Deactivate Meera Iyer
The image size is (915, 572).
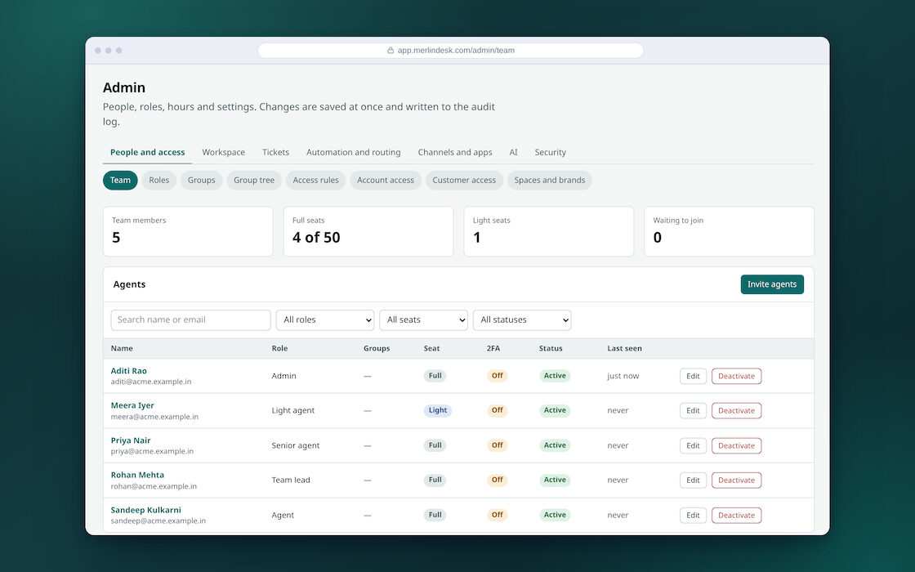736,410
